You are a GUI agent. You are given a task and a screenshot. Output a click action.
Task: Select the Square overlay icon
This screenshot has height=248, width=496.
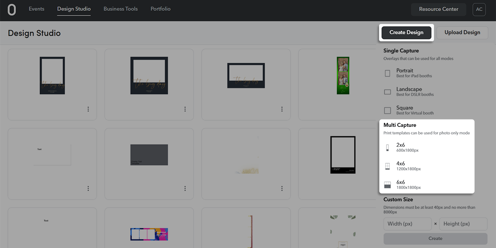pyautogui.click(x=387, y=110)
